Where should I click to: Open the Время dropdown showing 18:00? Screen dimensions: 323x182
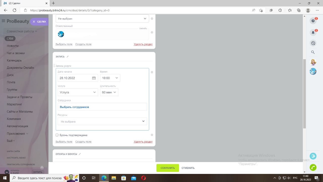tap(110, 78)
